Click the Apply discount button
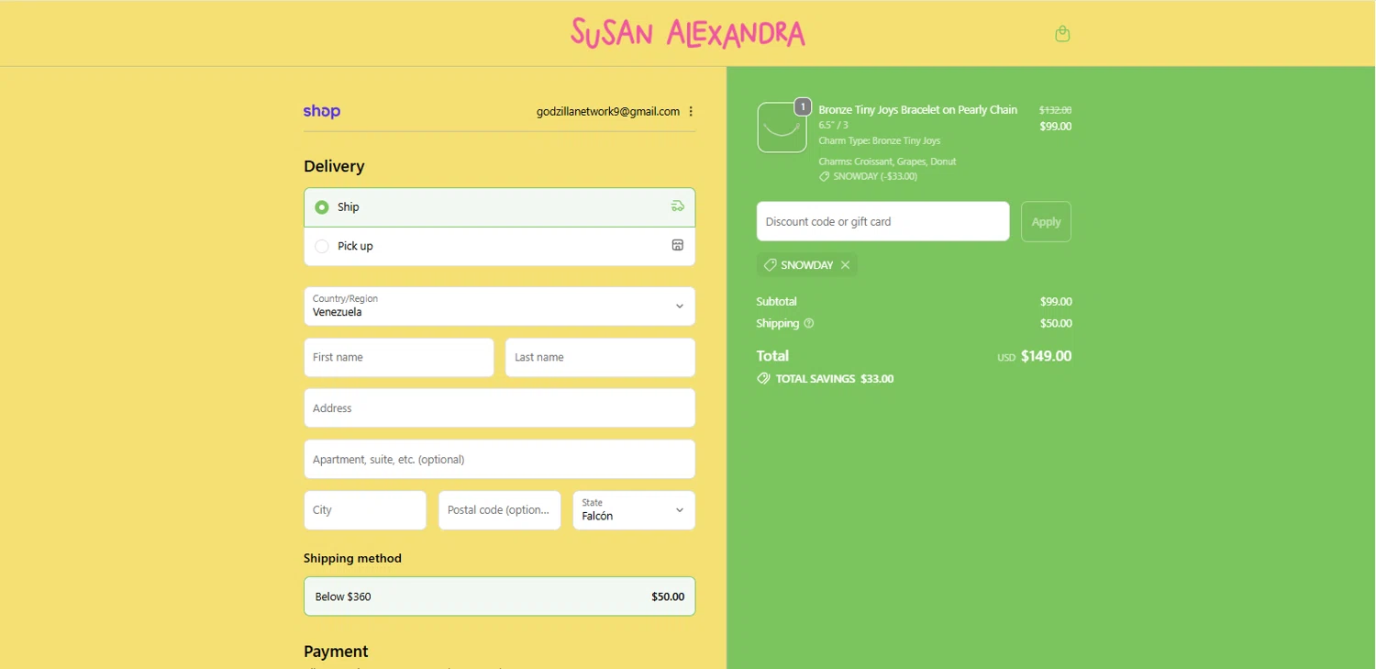Screen dimensions: 1376x669 pos(1046,221)
